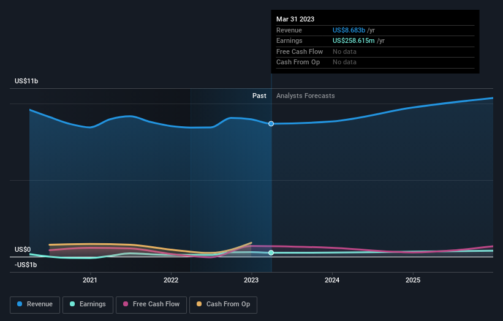Click the orange Cash From Op legend dot
Image resolution: width=503 pixels, height=321 pixels.
(199, 304)
